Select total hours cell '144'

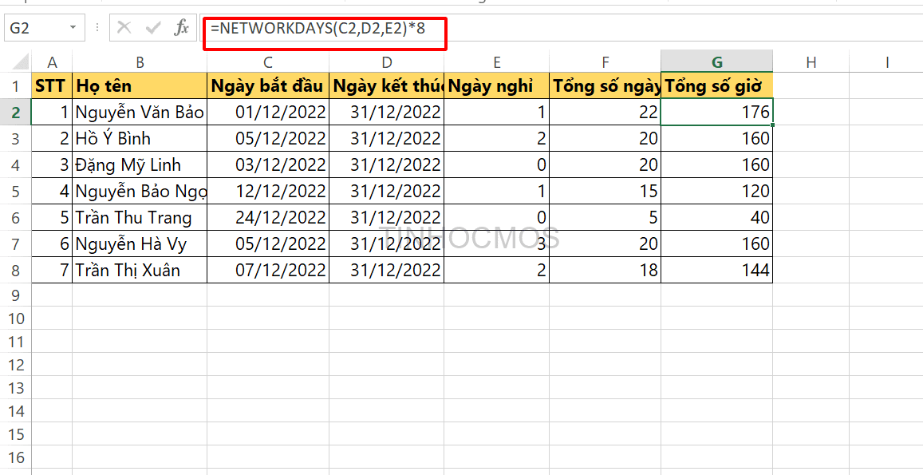point(717,270)
